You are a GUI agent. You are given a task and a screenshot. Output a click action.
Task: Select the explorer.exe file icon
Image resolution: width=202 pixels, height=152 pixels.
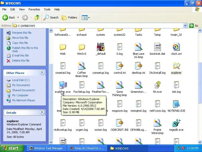point(63,85)
